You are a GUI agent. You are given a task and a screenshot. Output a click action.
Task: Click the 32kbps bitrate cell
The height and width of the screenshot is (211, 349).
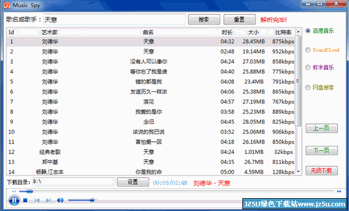click(x=283, y=152)
